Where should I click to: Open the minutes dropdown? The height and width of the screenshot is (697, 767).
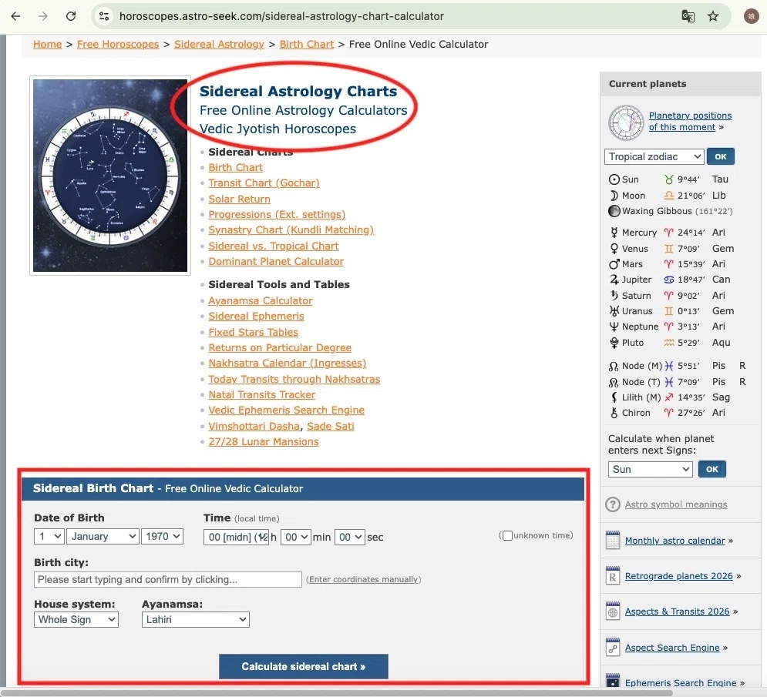click(295, 537)
